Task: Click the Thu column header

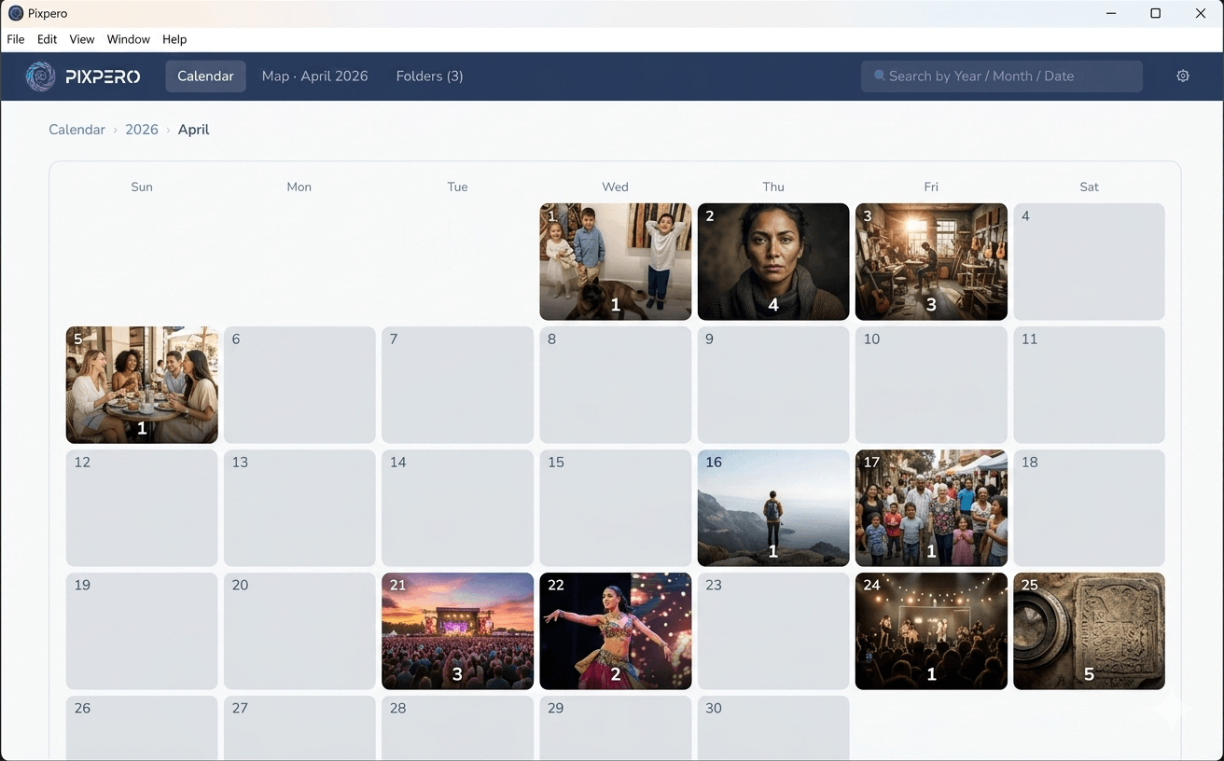Action: click(773, 187)
